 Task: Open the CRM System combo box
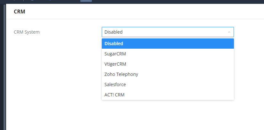pyautogui.click(x=167, y=32)
